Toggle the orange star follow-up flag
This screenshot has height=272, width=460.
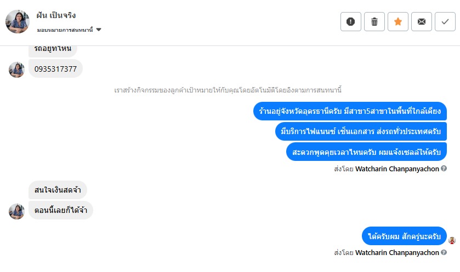[398, 22]
